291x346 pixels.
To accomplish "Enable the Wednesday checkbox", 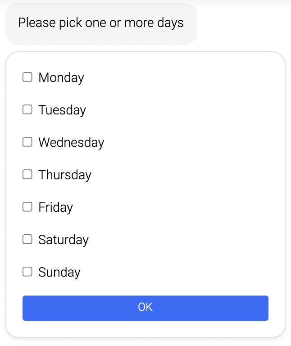I will [x=27, y=142].
